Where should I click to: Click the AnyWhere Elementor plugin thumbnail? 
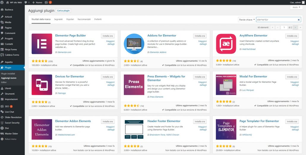pos(226,44)
